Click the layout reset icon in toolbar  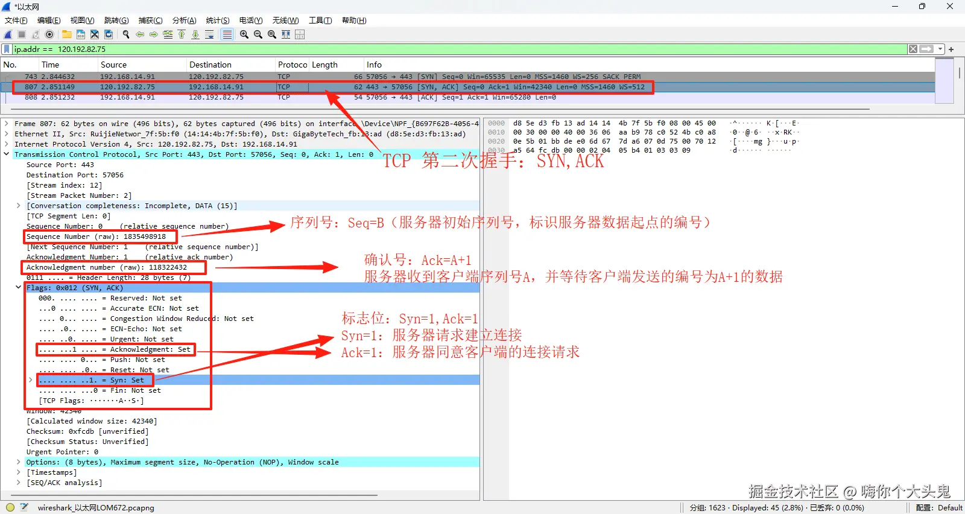click(x=300, y=34)
